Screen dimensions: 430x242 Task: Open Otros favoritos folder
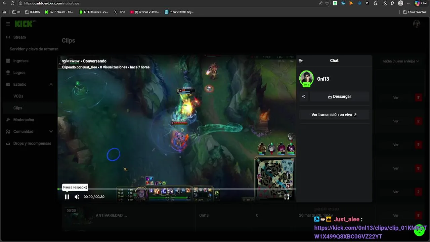pyautogui.click(x=415, y=12)
